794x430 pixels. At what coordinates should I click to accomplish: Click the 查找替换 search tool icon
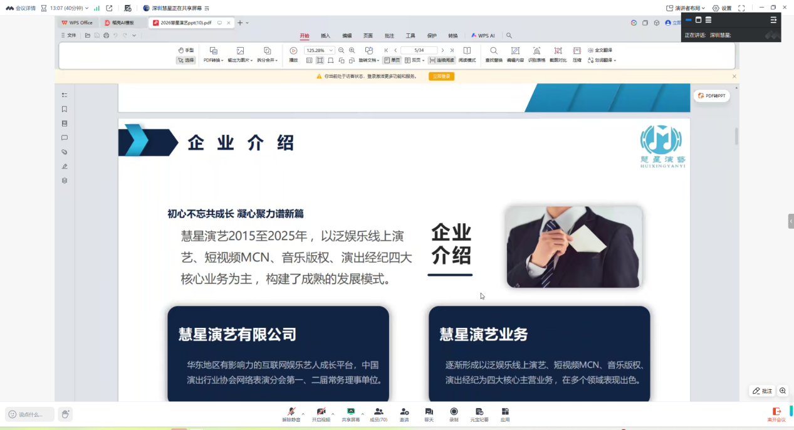(x=494, y=51)
